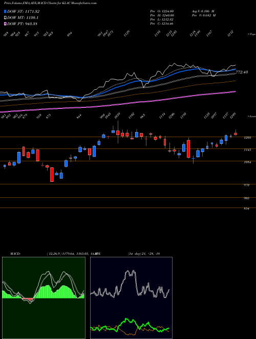Viewport: 256px width, 339px height.
Task: Click the white DOW MT legend swatch
Action: click(6, 18)
